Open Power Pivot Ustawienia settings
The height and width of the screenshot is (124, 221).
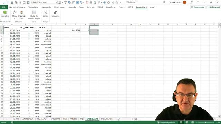pyautogui.click(x=55, y=14)
